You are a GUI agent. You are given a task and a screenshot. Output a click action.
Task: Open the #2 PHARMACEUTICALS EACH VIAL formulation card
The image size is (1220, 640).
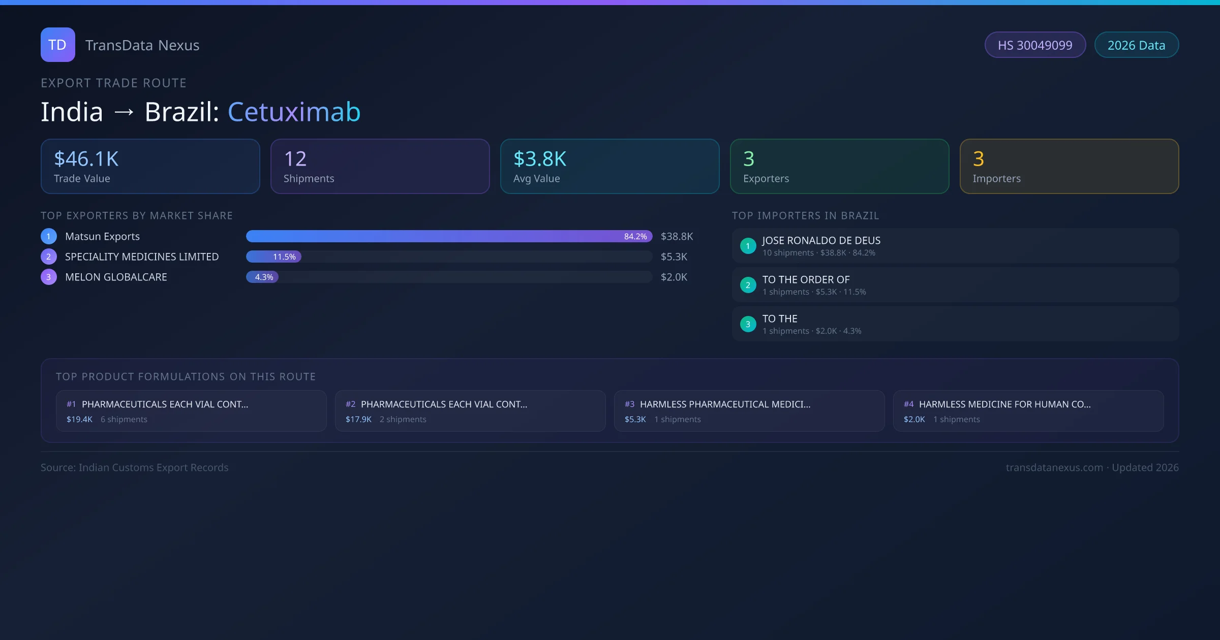[470, 410]
